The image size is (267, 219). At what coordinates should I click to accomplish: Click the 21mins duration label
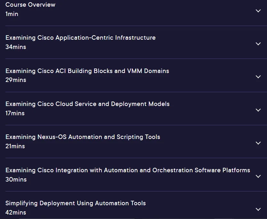pos(15,146)
